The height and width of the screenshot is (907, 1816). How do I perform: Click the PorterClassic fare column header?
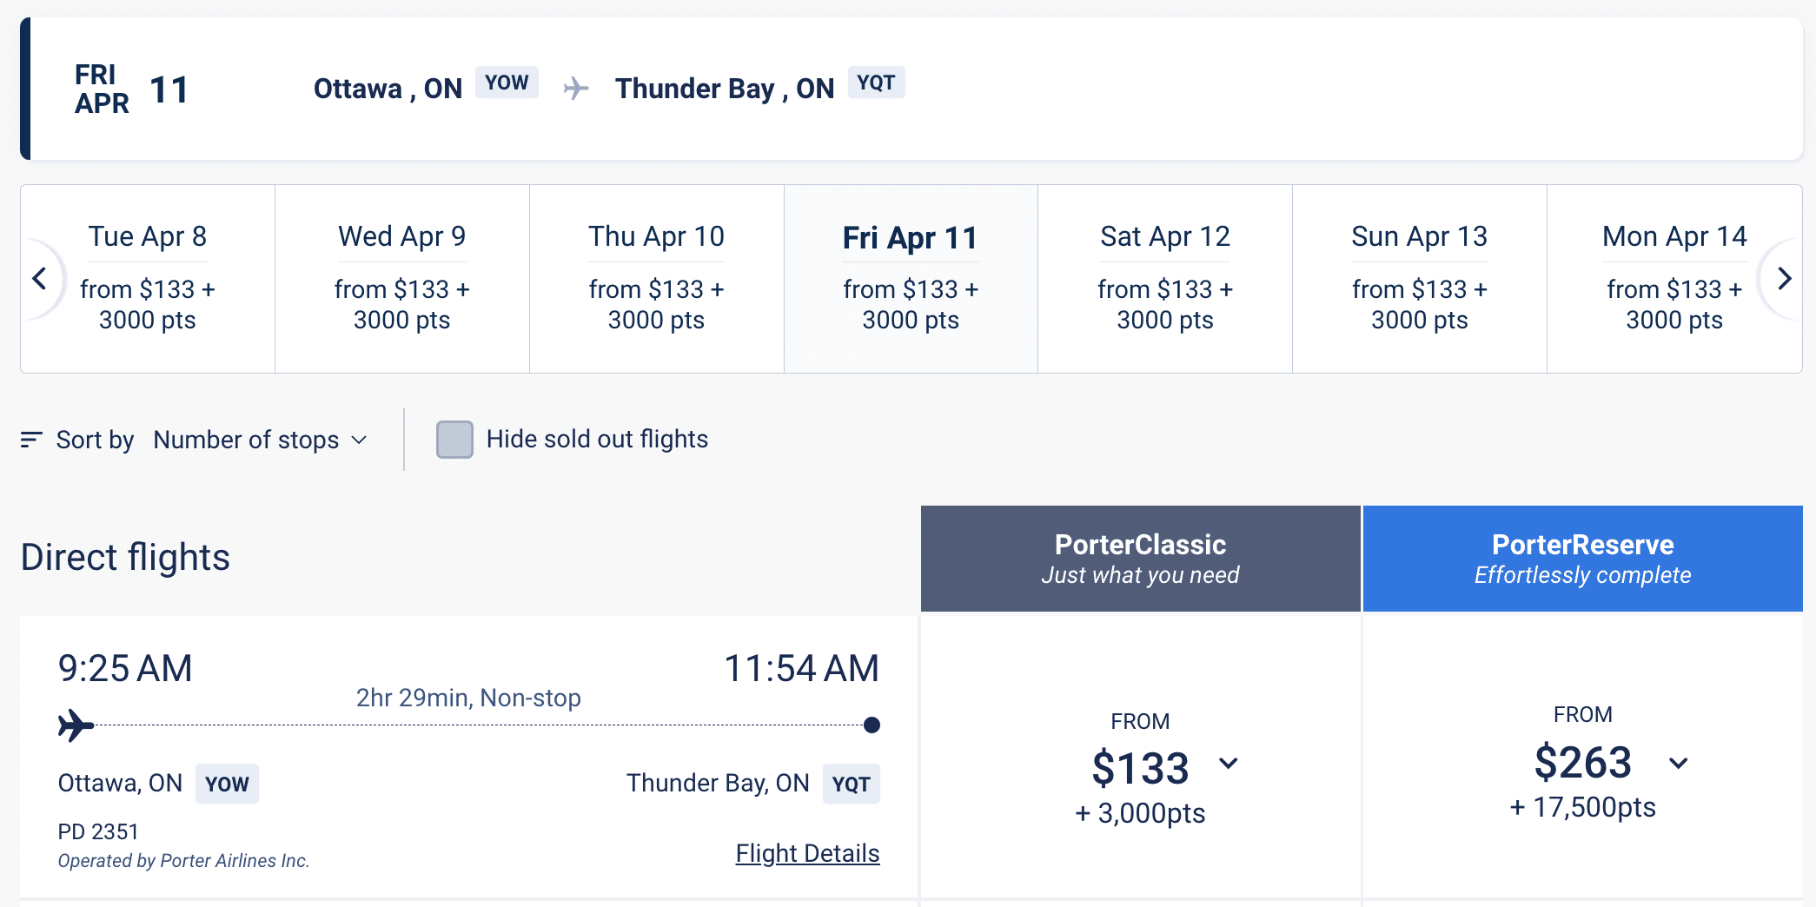coord(1140,559)
